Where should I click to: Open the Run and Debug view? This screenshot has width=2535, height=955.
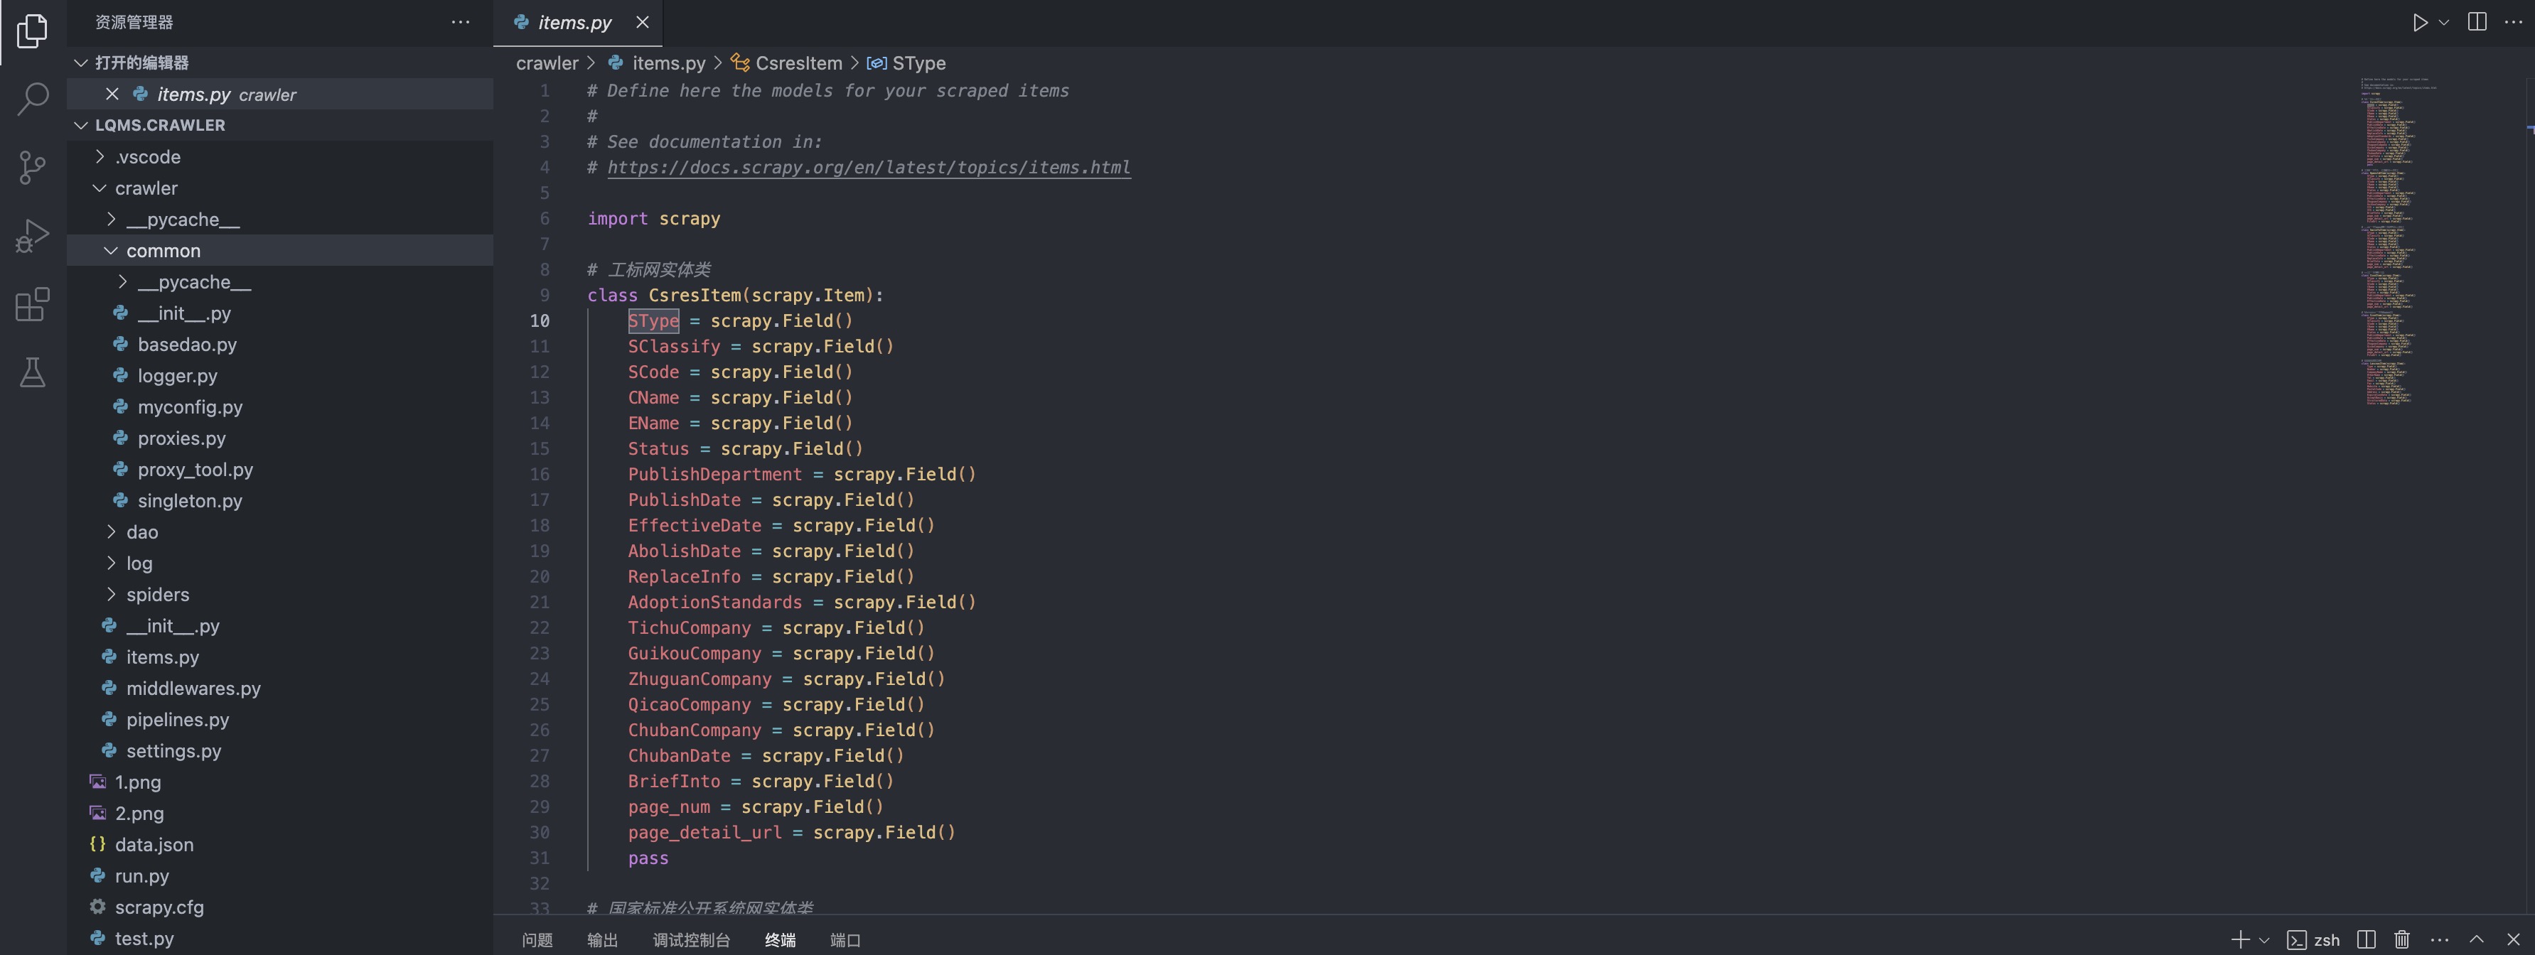pyautogui.click(x=33, y=236)
